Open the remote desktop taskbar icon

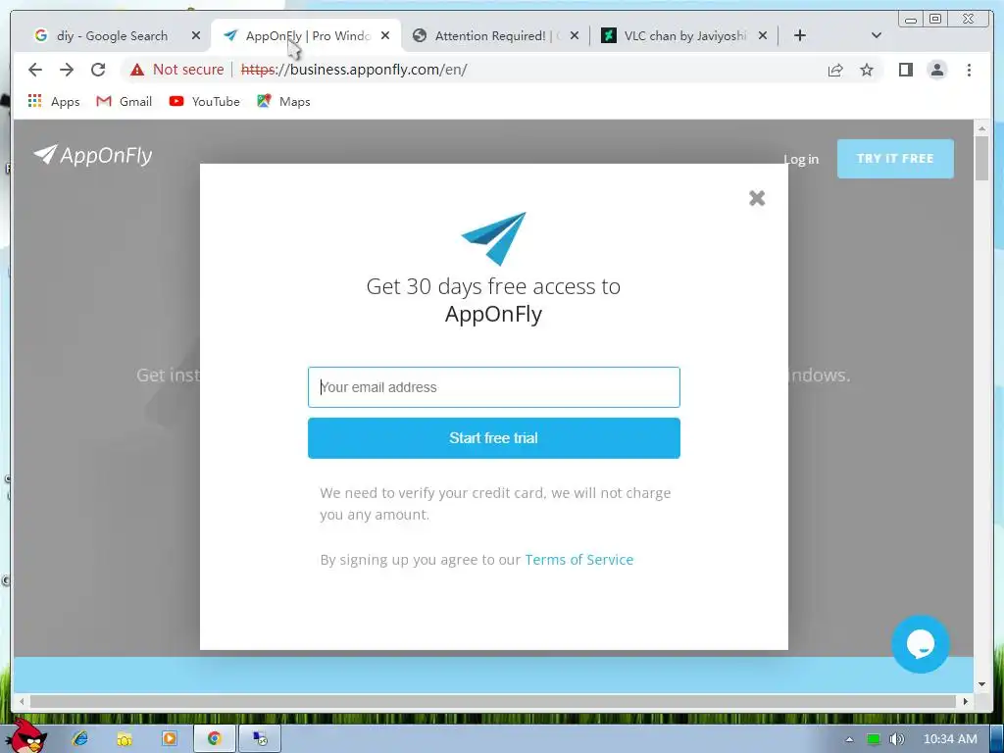coord(259,738)
